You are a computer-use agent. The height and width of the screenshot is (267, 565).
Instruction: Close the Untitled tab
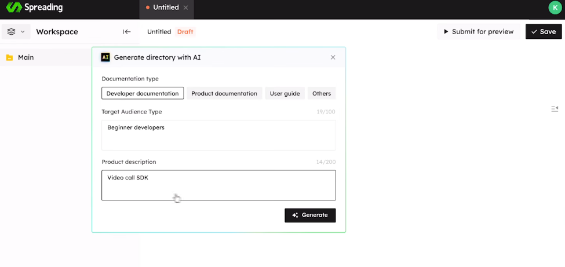[x=185, y=8]
